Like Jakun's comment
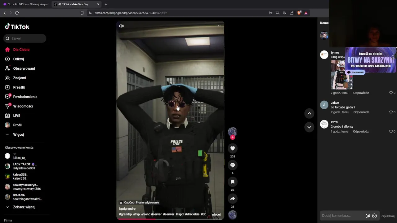Screen dimensions: 397x223 (391, 112)
